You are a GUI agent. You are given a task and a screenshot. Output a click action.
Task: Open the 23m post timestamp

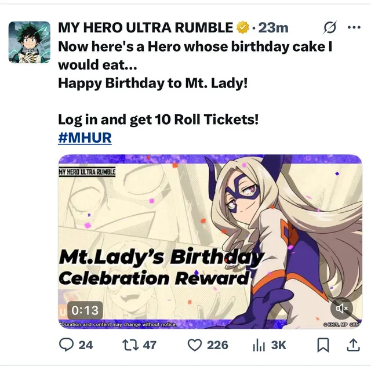click(x=273, y=28)
